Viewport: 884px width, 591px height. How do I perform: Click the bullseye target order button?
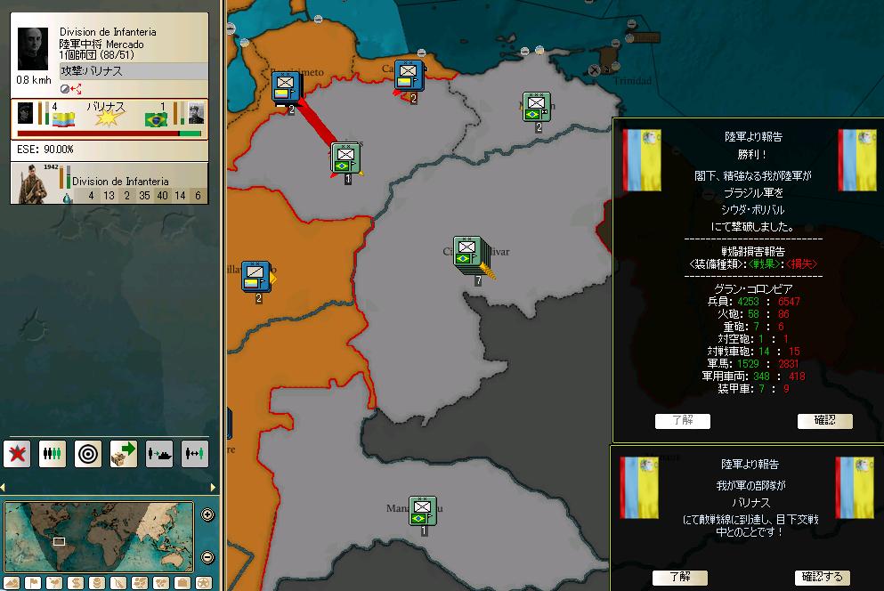pos(88,453)
